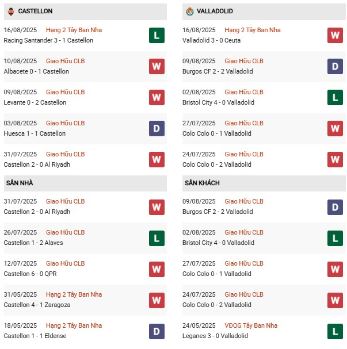347x349 pixels.
Task: Click the Valladolid club crest icon
Action: tap(191, 11)
